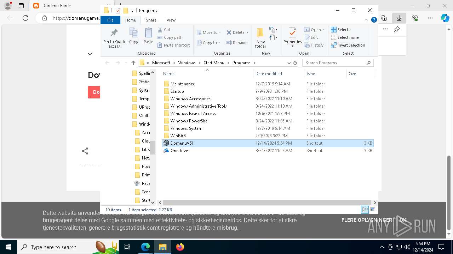Open the File menu tab
The width and height of the screenshot is (453, 254).
[x=110, y=20]
